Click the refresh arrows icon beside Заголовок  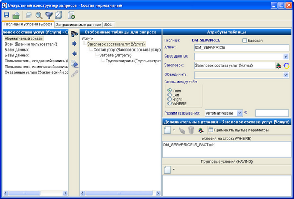[x=286, y=66]
